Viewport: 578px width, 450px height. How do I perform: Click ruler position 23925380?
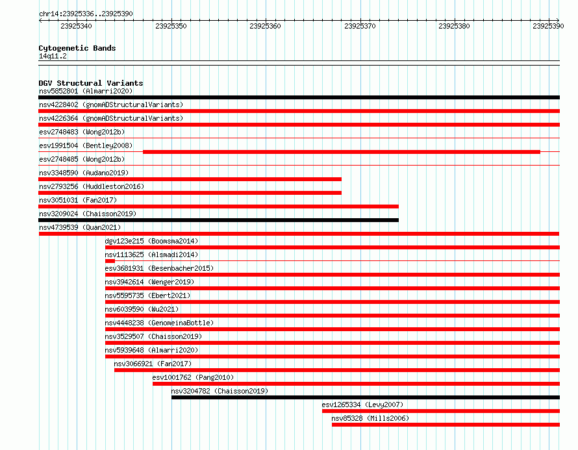pyautogui.click(x=454, y=26)
